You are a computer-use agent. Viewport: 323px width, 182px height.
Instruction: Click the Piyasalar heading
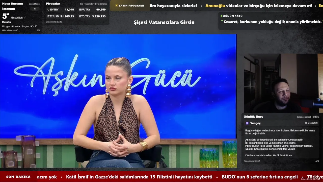53,4
